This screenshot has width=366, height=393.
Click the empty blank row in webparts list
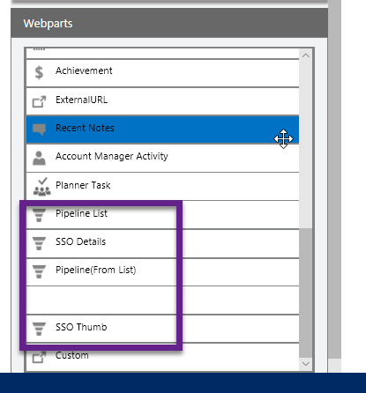[x=162, y=300]
